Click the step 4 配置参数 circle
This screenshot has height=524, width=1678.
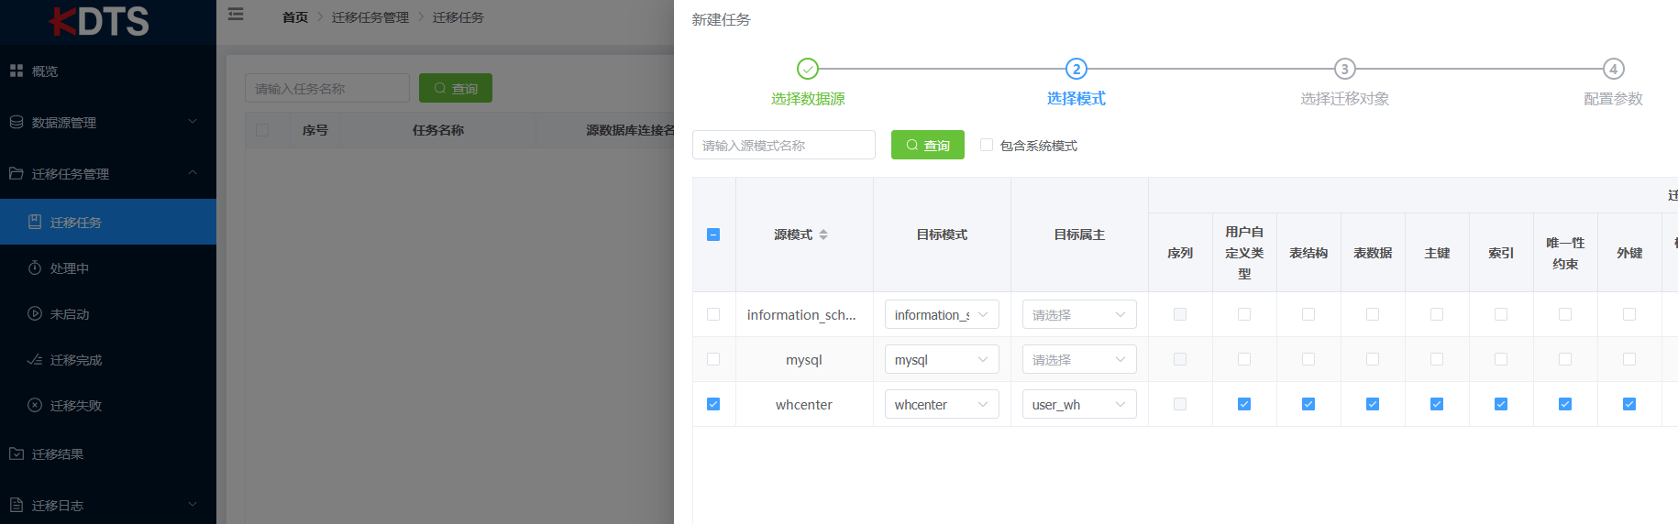(x=1613, y=69)
